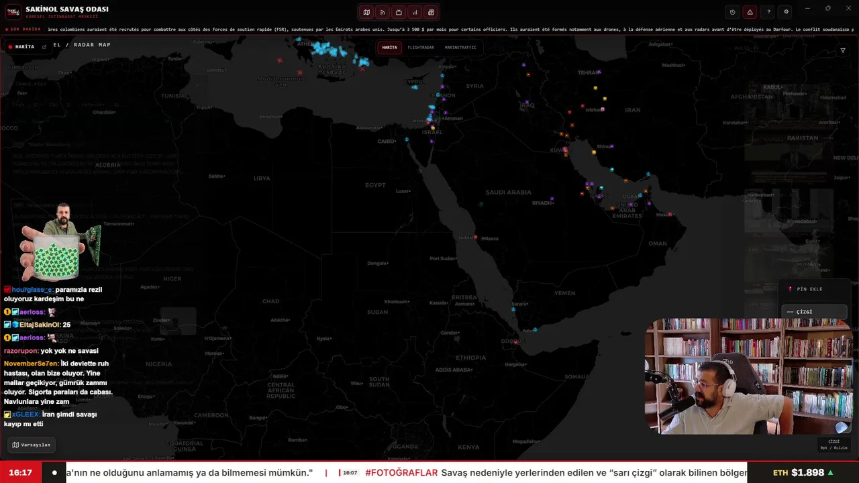Click the ÇİZGİ status box at map corner
The width and height of the screenshot is (859, 483).
click(833, 444)
